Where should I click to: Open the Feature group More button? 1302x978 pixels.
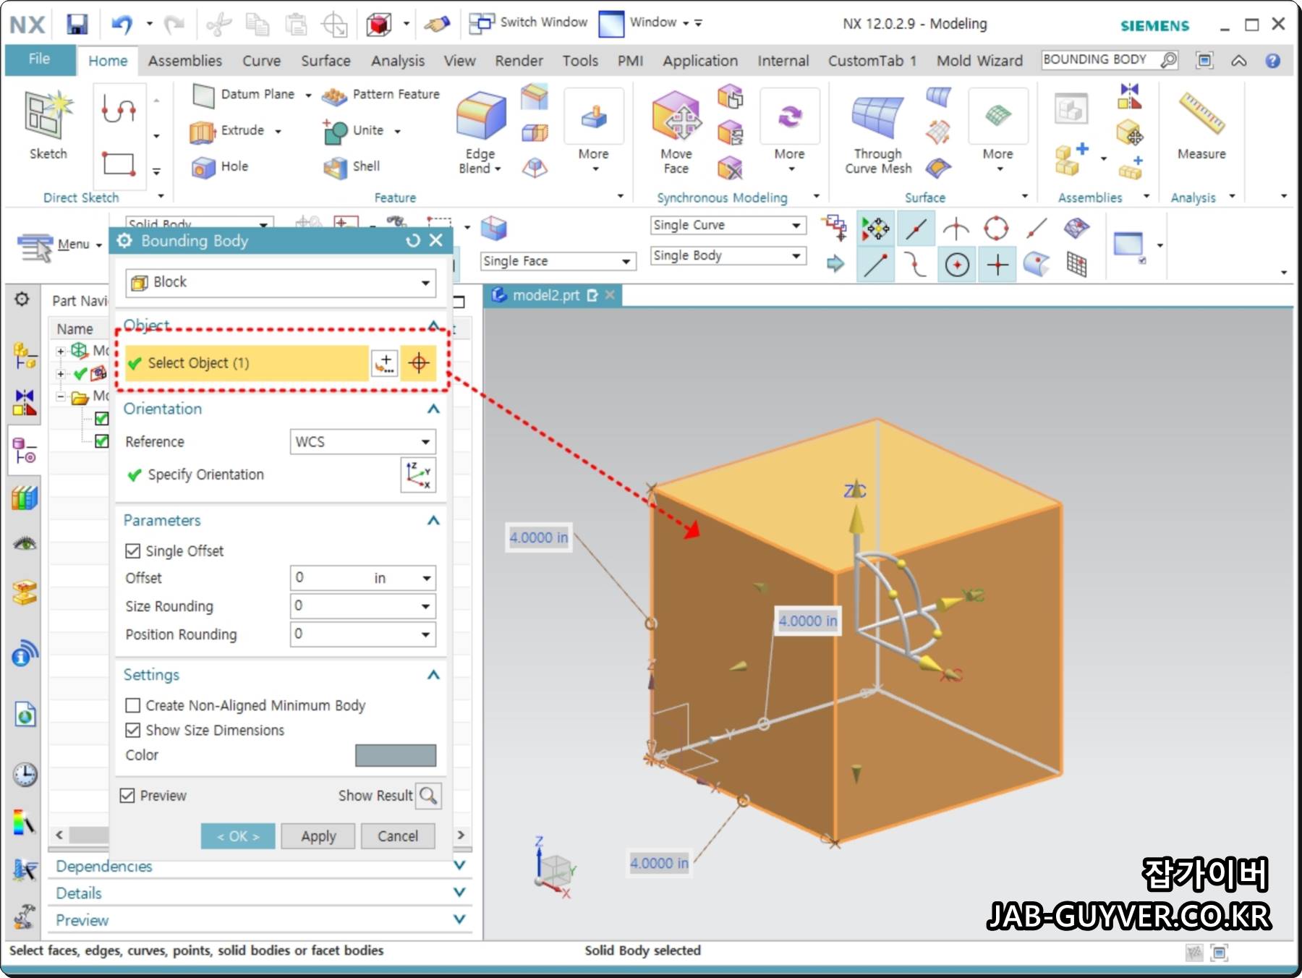tap(593, 132)
